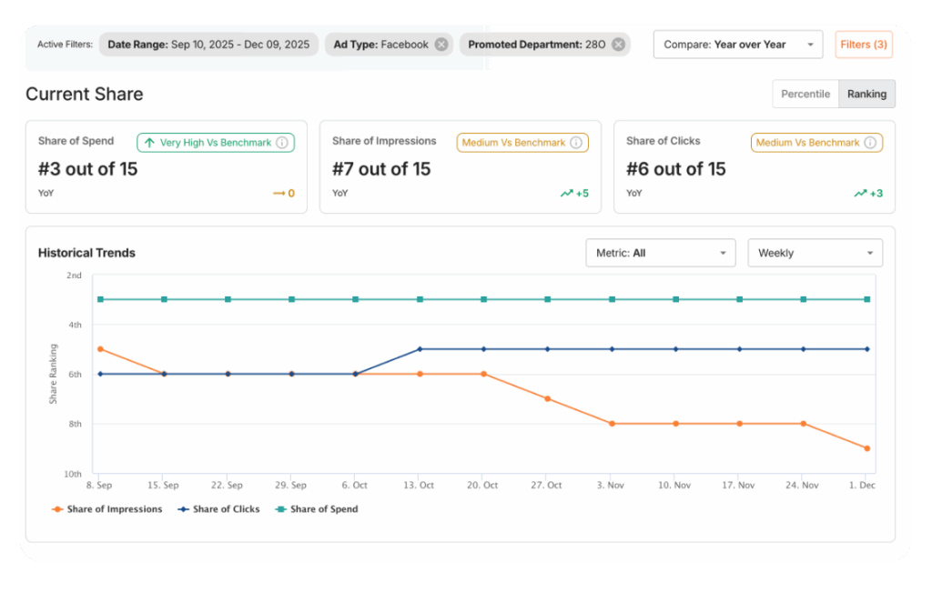Remove the Promoted Department 28O filter

618,44
